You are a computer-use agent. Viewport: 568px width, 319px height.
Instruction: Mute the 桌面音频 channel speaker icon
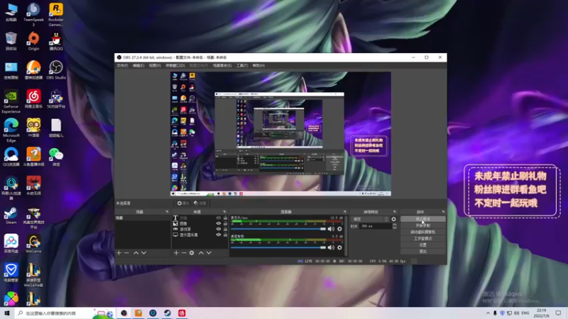tap(331, 247)
